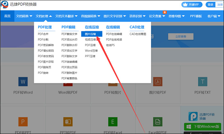The height and width of the screenshot is (134, 224).
Task: Select PDF图片获取 menu entry
Action: pyautogui.click(x=46, y=62)
